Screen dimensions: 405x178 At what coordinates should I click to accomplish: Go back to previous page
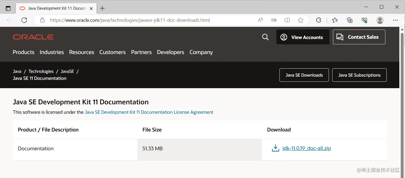pyautogui.click(x=9, y=20)
